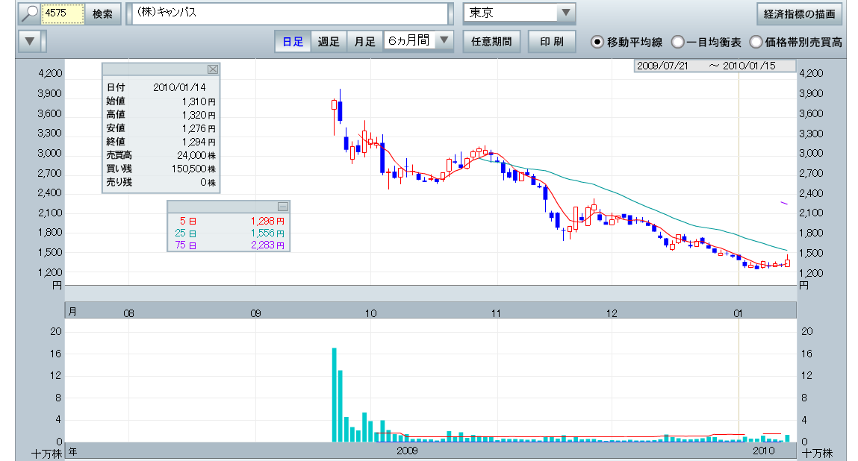Select the 価格帯別売買高 radio button

(756, 43)
